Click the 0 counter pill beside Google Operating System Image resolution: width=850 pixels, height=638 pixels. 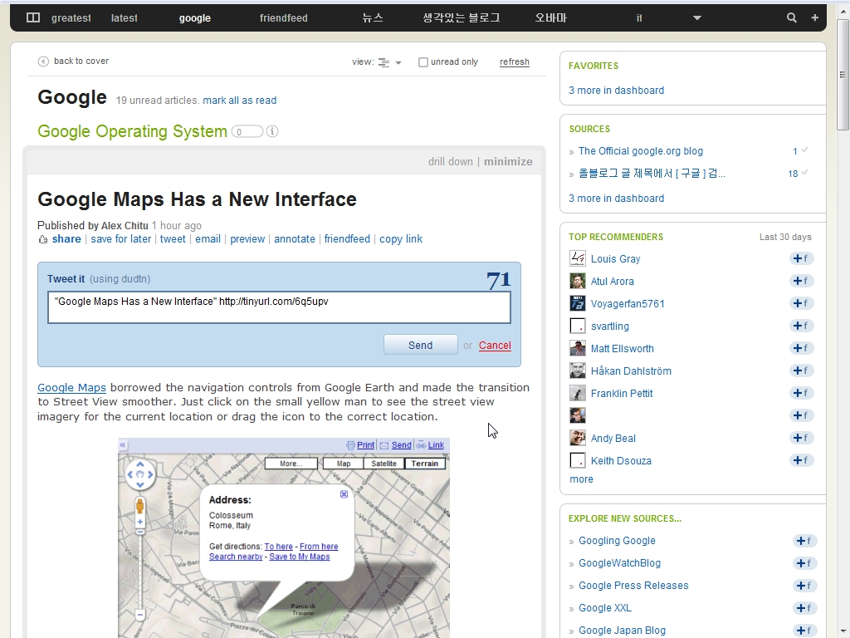(x=247, y=132)
